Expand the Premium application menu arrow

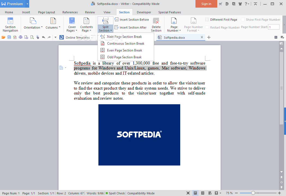click(27, 4)
